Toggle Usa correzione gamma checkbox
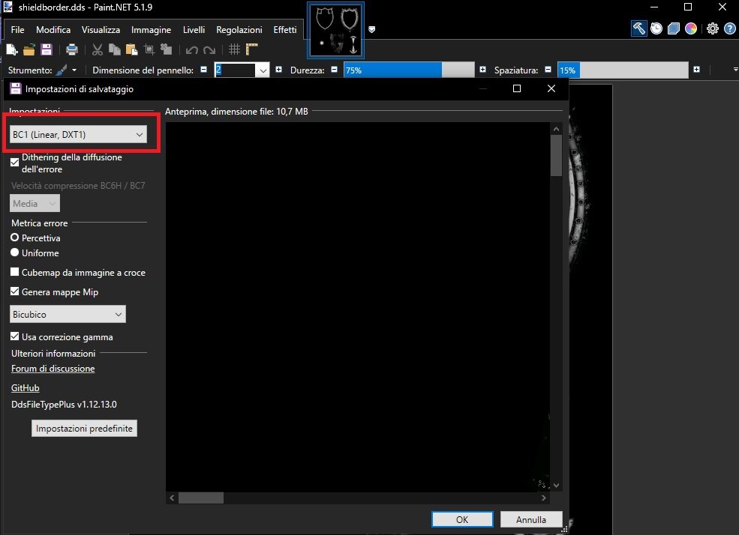 tap(14, 336)
